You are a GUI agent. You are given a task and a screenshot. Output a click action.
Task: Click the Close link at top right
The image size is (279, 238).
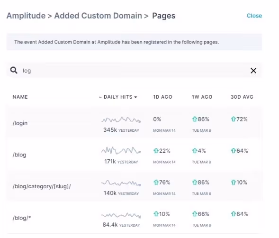(254, 16)
